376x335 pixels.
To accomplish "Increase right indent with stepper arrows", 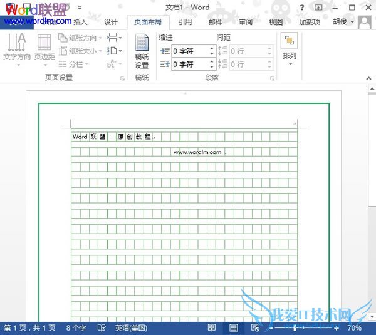I will (x=212, y=61).
